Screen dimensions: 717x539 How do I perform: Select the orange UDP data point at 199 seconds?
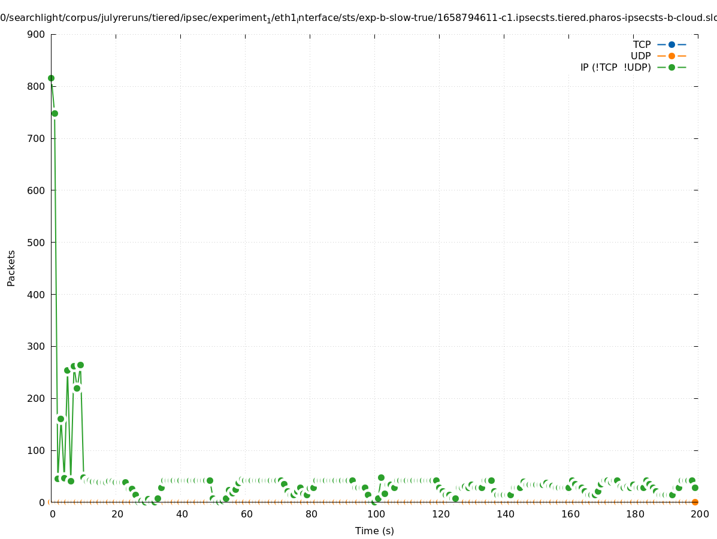[x=695, y=502]
